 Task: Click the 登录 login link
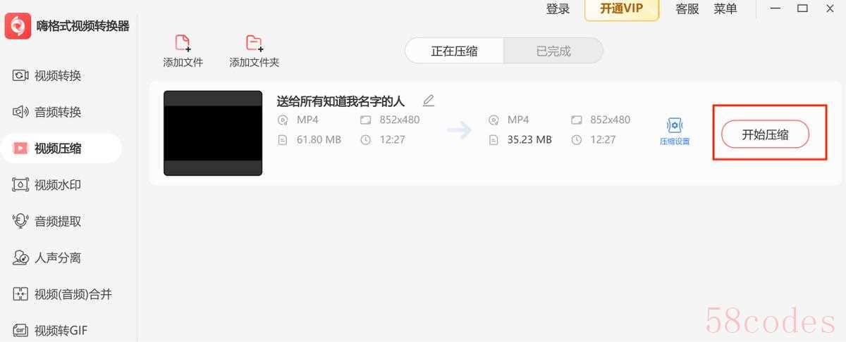click(x=558, y=8)
